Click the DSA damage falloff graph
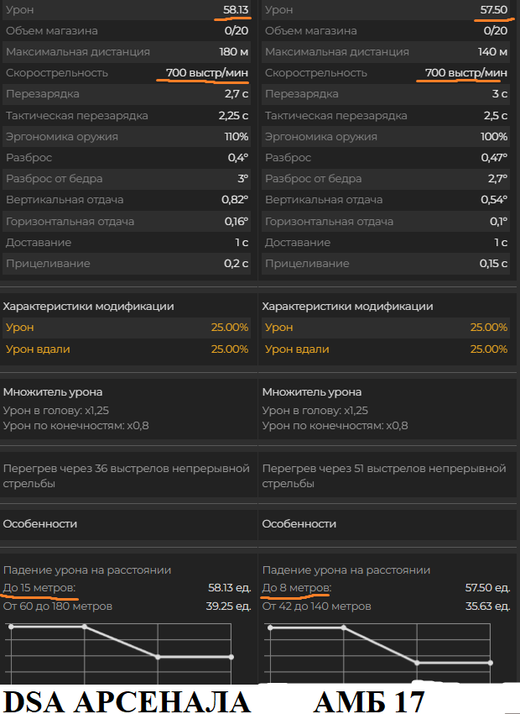The height and width of the screenshot is (714, 520). [x=120, y=653]
